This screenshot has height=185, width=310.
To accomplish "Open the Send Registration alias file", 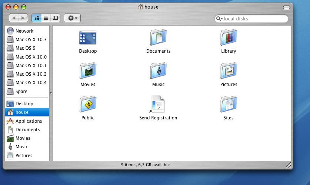I will click(x=158, y=105).
